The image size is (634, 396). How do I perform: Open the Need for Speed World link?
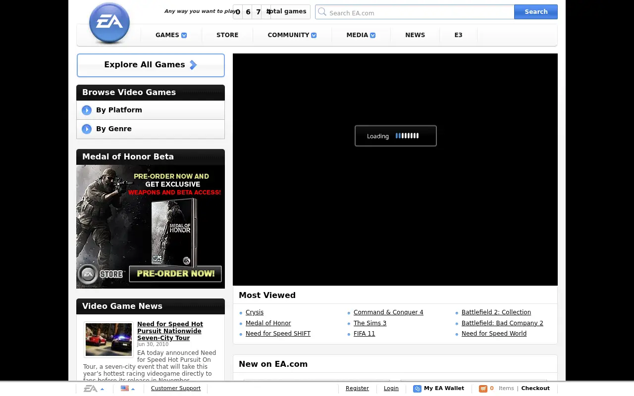[x=494, y=334]
